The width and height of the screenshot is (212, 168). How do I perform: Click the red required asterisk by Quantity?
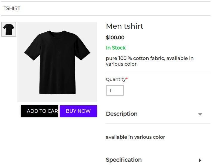(x=127, y=78)
